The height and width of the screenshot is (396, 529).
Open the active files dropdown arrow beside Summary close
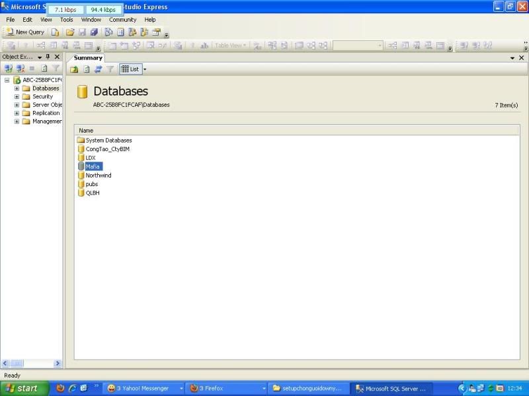512,58
